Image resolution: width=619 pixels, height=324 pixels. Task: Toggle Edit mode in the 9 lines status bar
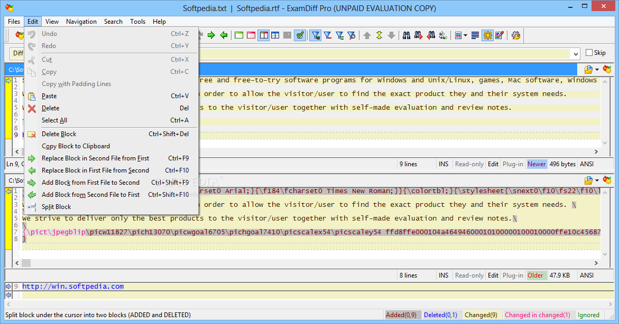click(493, 164)
